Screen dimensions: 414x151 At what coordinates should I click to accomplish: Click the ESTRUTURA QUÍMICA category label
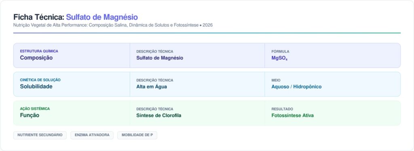pos(39,51)
